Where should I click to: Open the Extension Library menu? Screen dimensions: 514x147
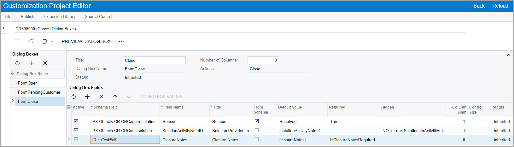click(x=59, y=16)
